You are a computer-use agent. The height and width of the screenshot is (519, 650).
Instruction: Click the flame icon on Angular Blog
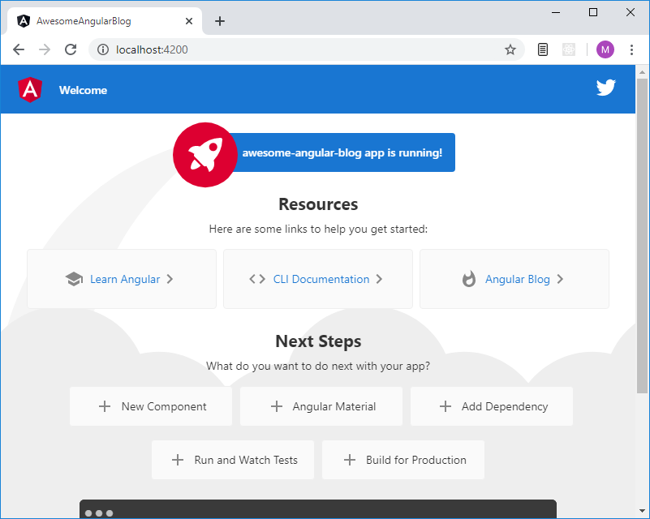[x=468, y=279]
